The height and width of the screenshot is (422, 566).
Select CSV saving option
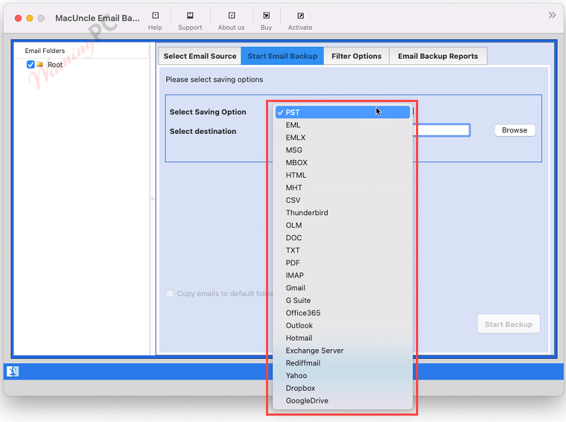tap(342, 200)
